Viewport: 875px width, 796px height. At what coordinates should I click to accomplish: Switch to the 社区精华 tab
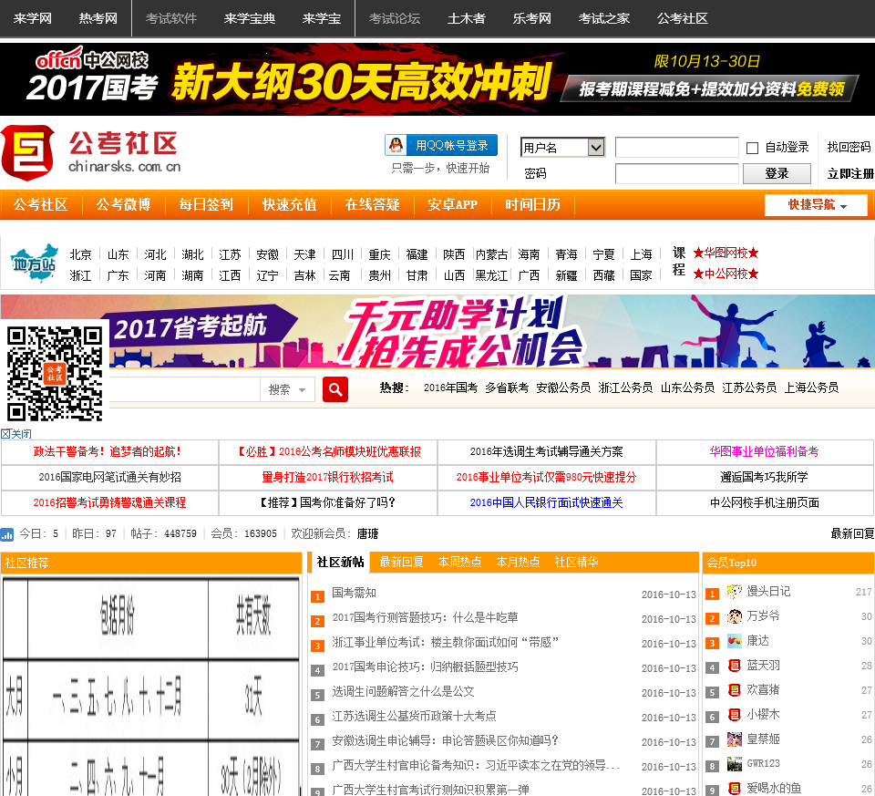[x=576, y=562]
